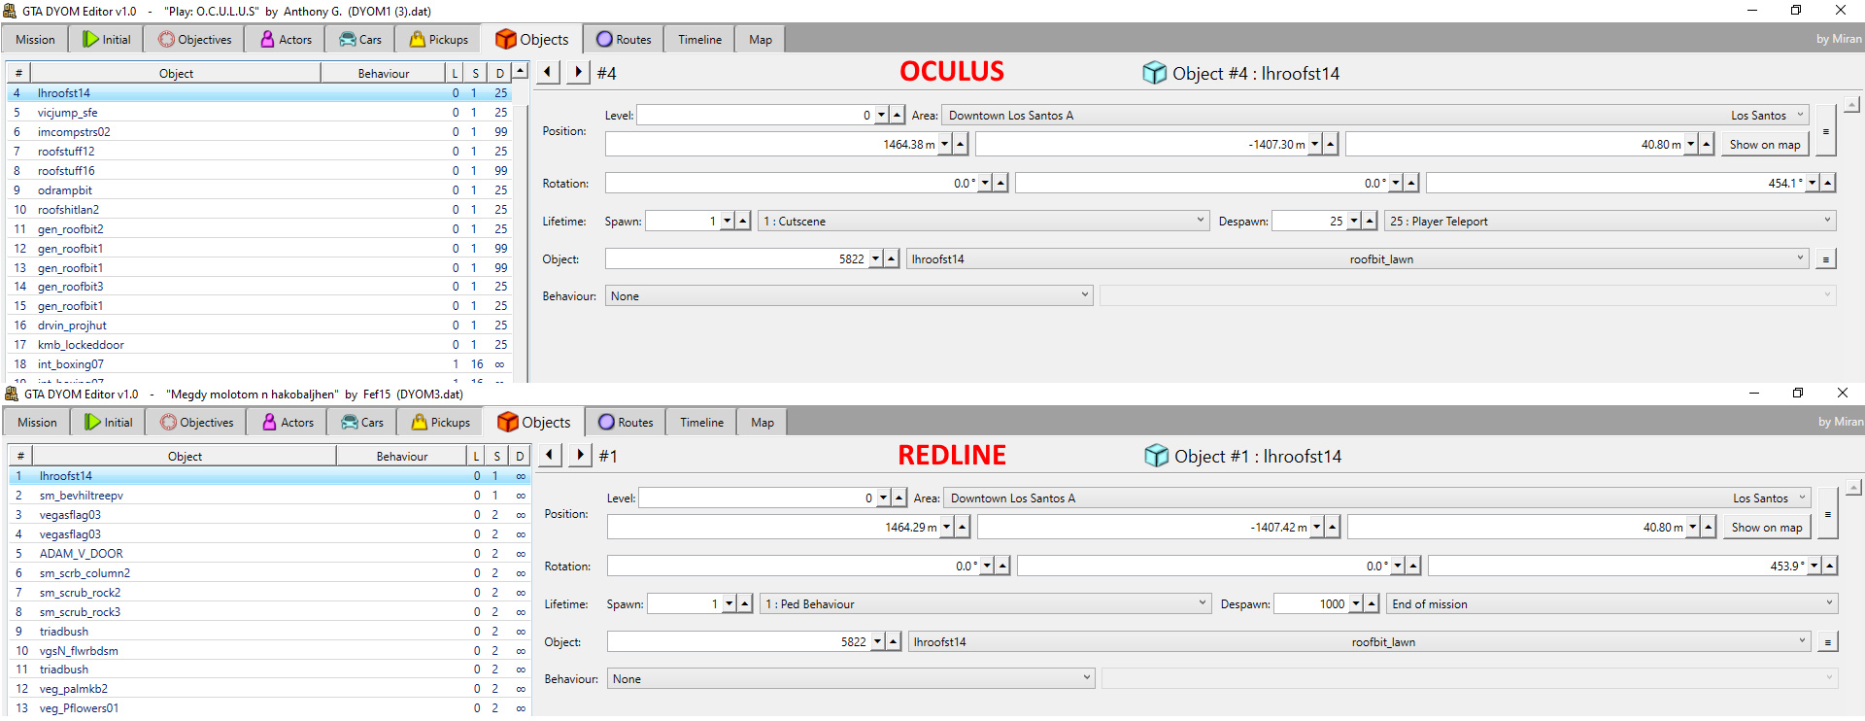The width and height of the screenshot is (1865, 721).
Task: Sort by Object column in REDLINE list
Action: [x=185, y=456]
